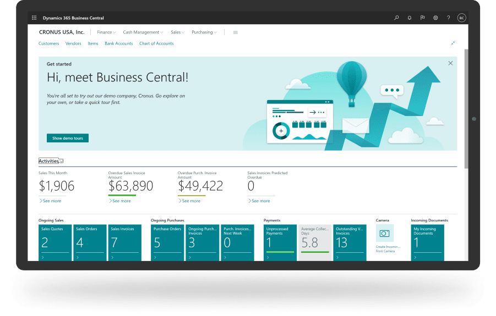Open the settings gear icon
496x316 pixels.
(435, 18)
